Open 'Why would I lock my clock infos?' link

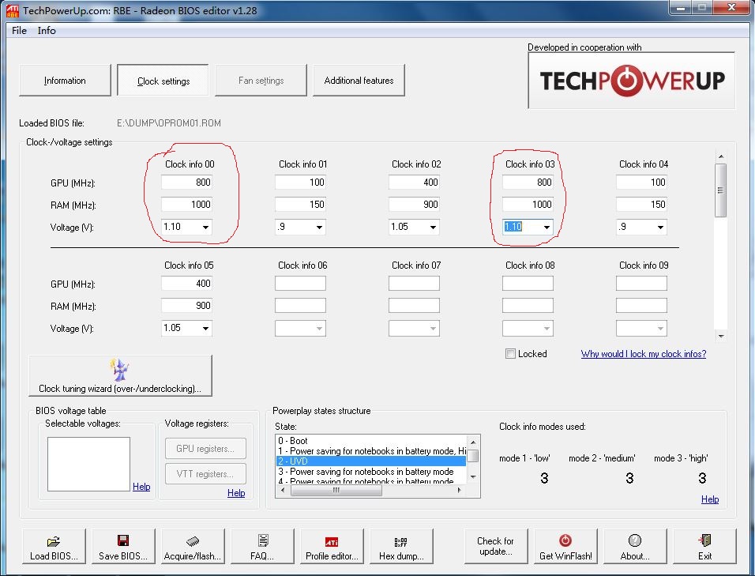click(644, 354)
